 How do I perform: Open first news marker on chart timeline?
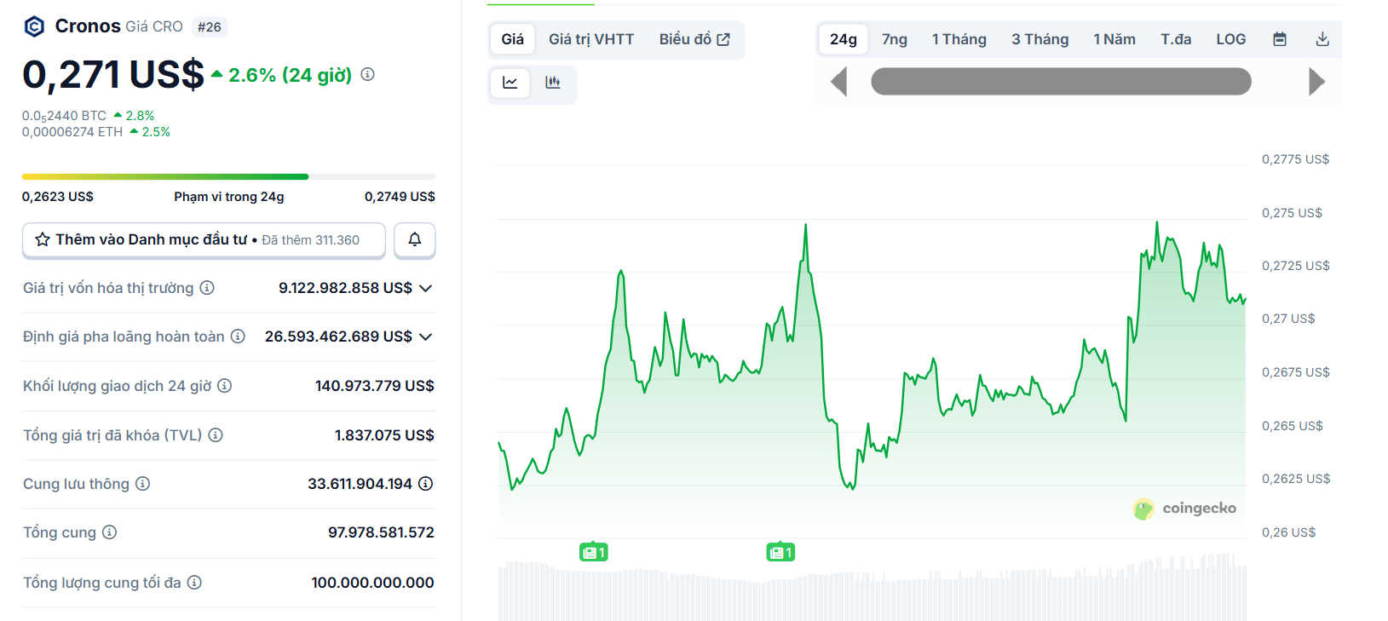(x=593, y=553)
